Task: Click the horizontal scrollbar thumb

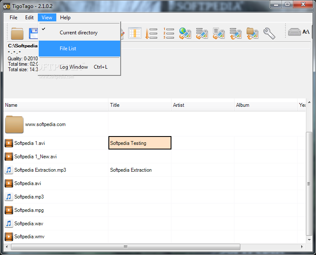Action: pos(126,247)
